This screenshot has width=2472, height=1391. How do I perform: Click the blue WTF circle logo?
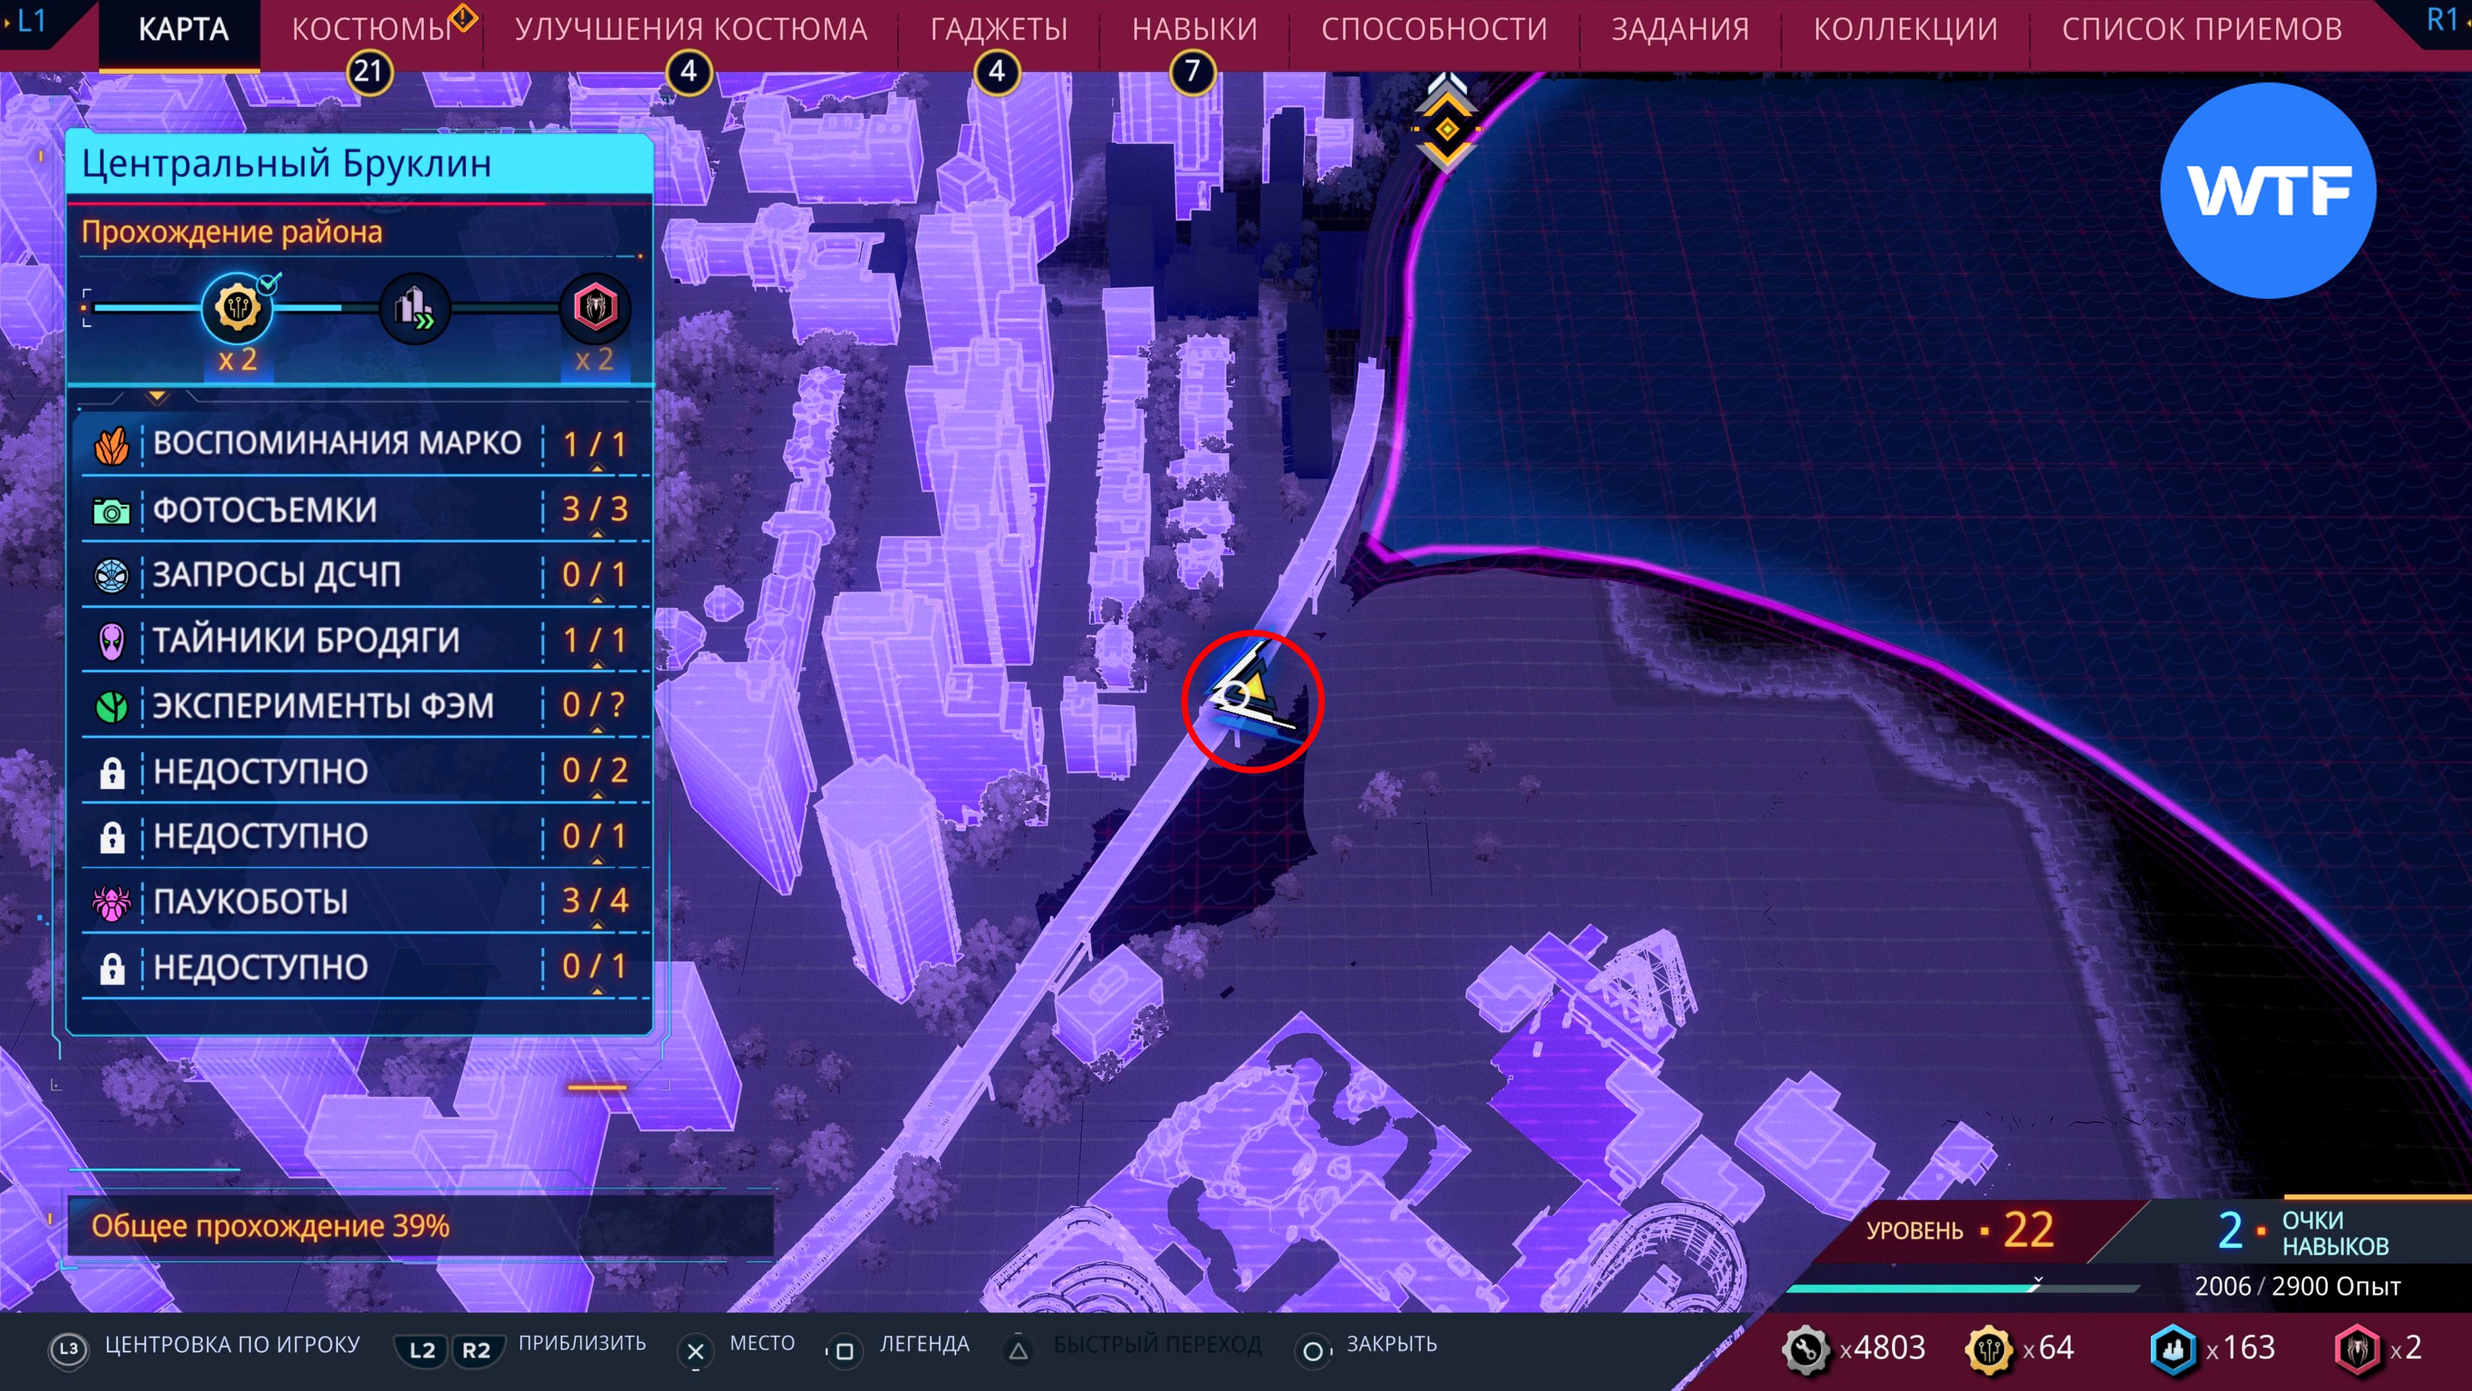[x=2267, y=190]
